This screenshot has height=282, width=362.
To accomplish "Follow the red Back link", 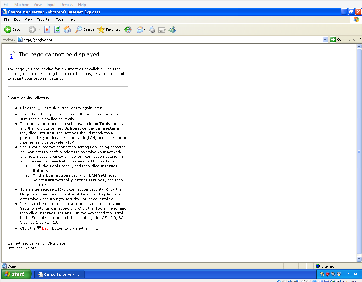I will (46, 228).
